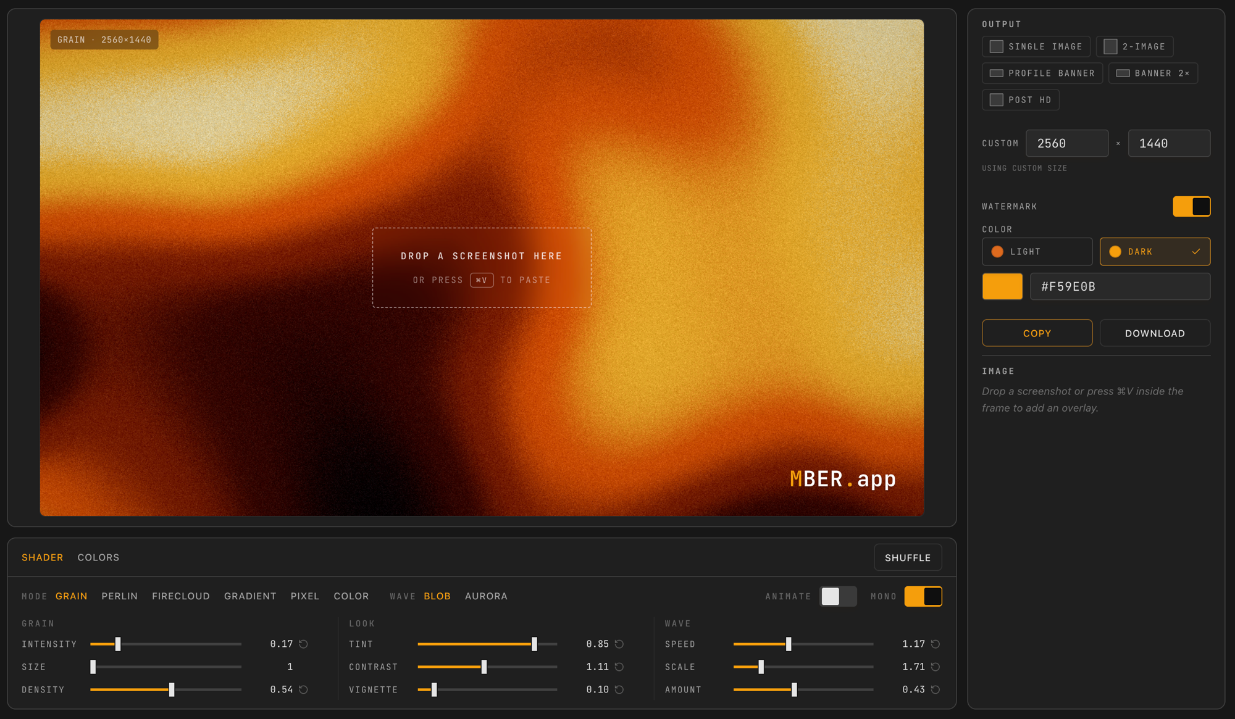
Task: Reset the wave Speed value
Action: 936,644
